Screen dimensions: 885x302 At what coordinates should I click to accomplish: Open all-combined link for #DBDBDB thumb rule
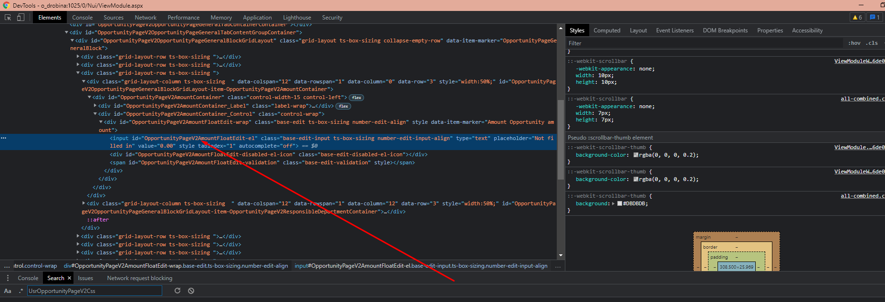pyautogui.click(x=863, y=196)
